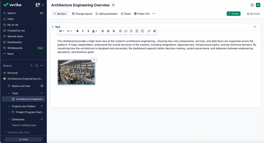Collapse the Databases section
Viewport: 264px width, 143px height.
coord(9,119)
